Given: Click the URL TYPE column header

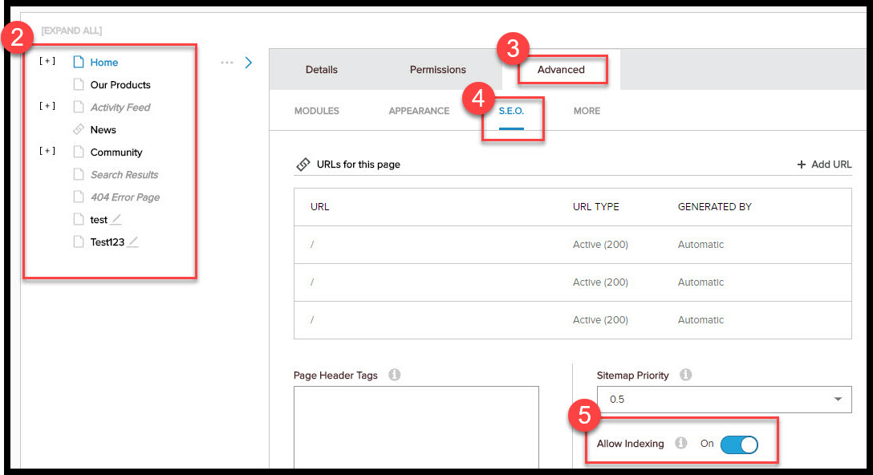Looking at the screenshot, I should [x=595, y=206].
